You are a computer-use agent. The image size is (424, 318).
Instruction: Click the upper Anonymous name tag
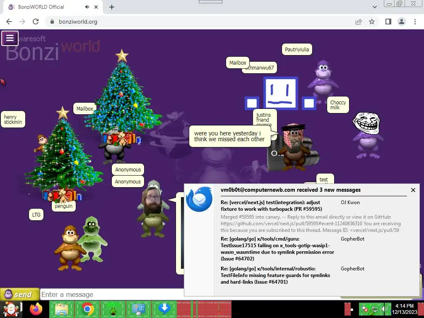[x=128, y=169]
